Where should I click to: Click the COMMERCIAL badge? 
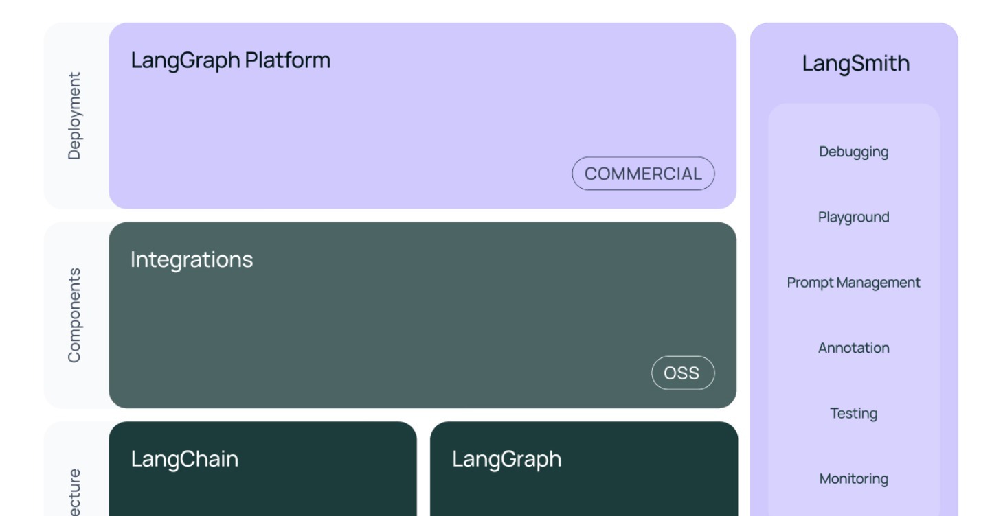(643, 174)
